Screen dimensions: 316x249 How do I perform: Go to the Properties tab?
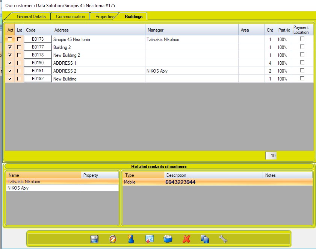pyautogui.click(x=104, y=17)
